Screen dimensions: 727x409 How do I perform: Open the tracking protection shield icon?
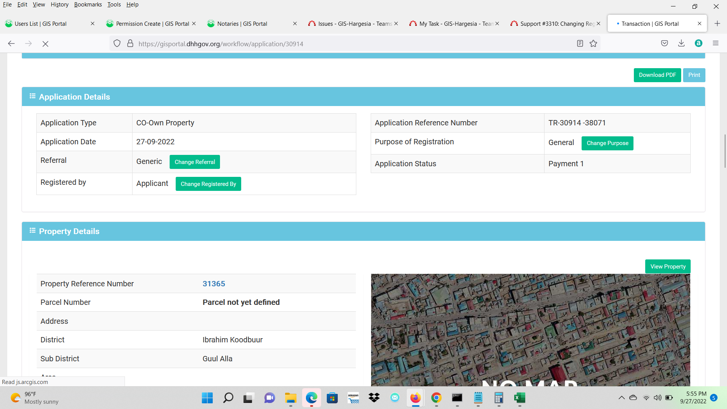[117, 44]
